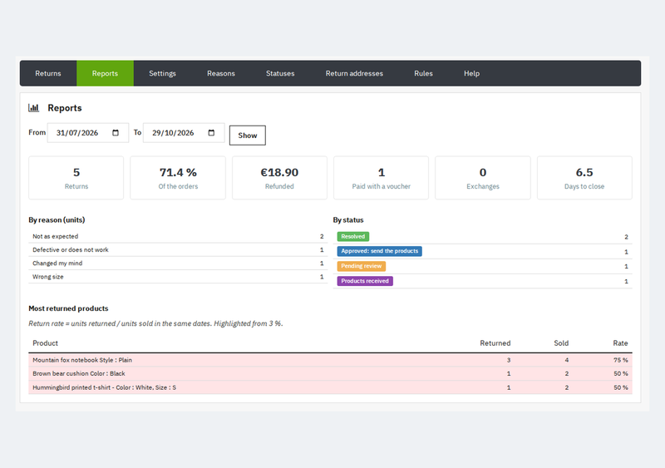Switch to the Returns tab

coord(48,73)
